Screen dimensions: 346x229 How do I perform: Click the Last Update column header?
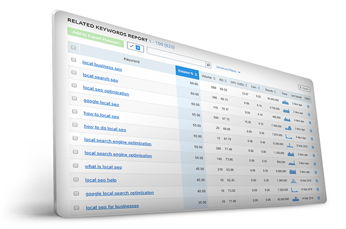pos(296,96)
